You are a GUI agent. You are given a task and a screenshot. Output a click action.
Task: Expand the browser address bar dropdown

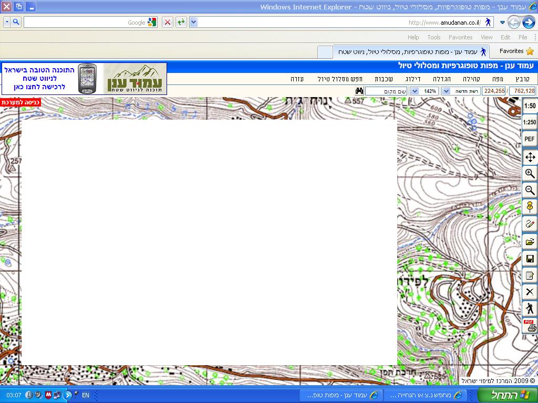(x=193, y=22)
